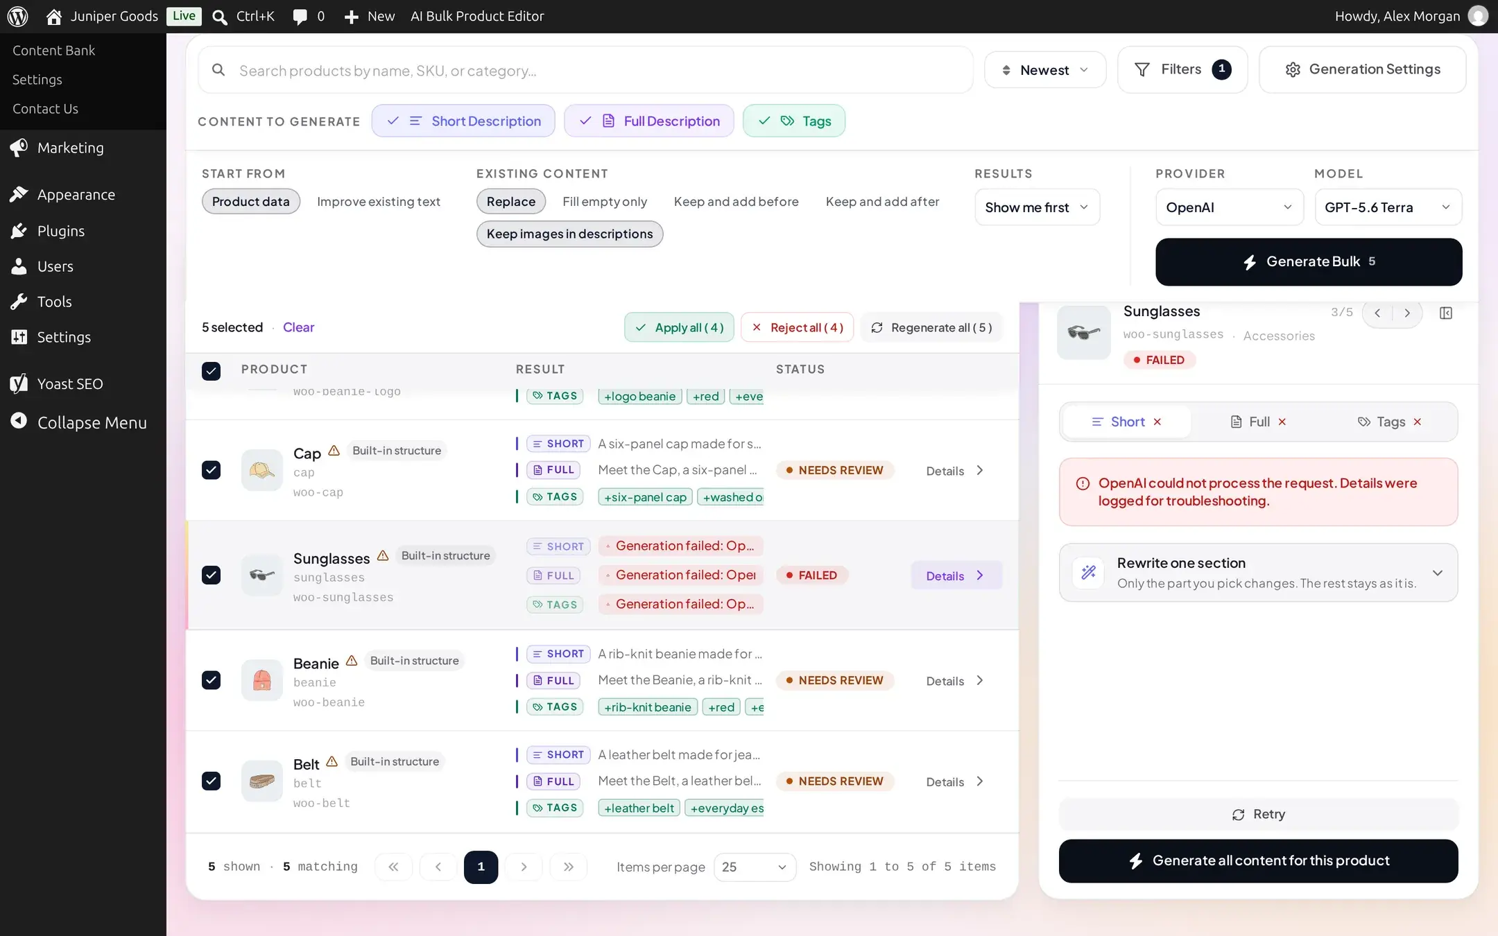Click the search magnifier in admin bar

click(220, 17)
